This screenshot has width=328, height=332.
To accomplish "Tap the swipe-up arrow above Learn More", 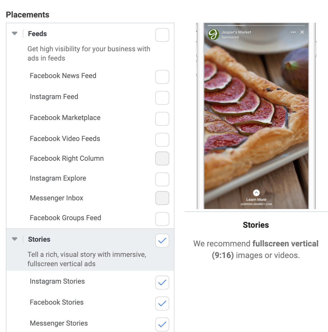I will click(x=256, y=193).
